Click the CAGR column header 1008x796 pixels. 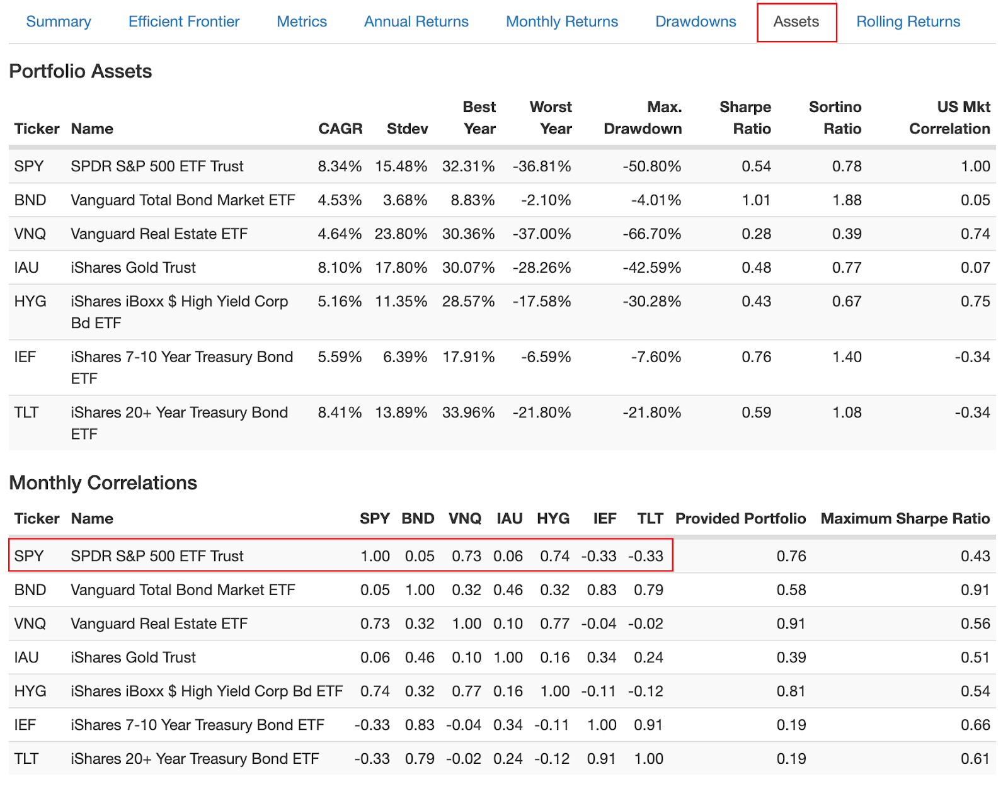[340, 128]
